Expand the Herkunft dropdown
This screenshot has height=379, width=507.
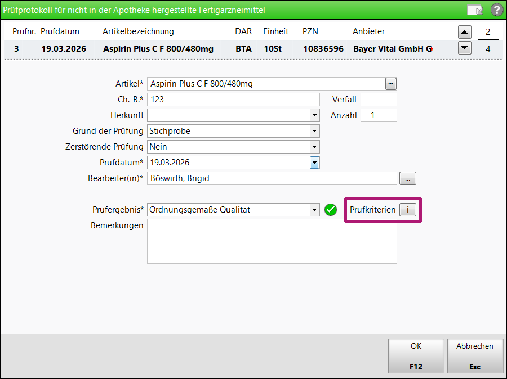314,115
